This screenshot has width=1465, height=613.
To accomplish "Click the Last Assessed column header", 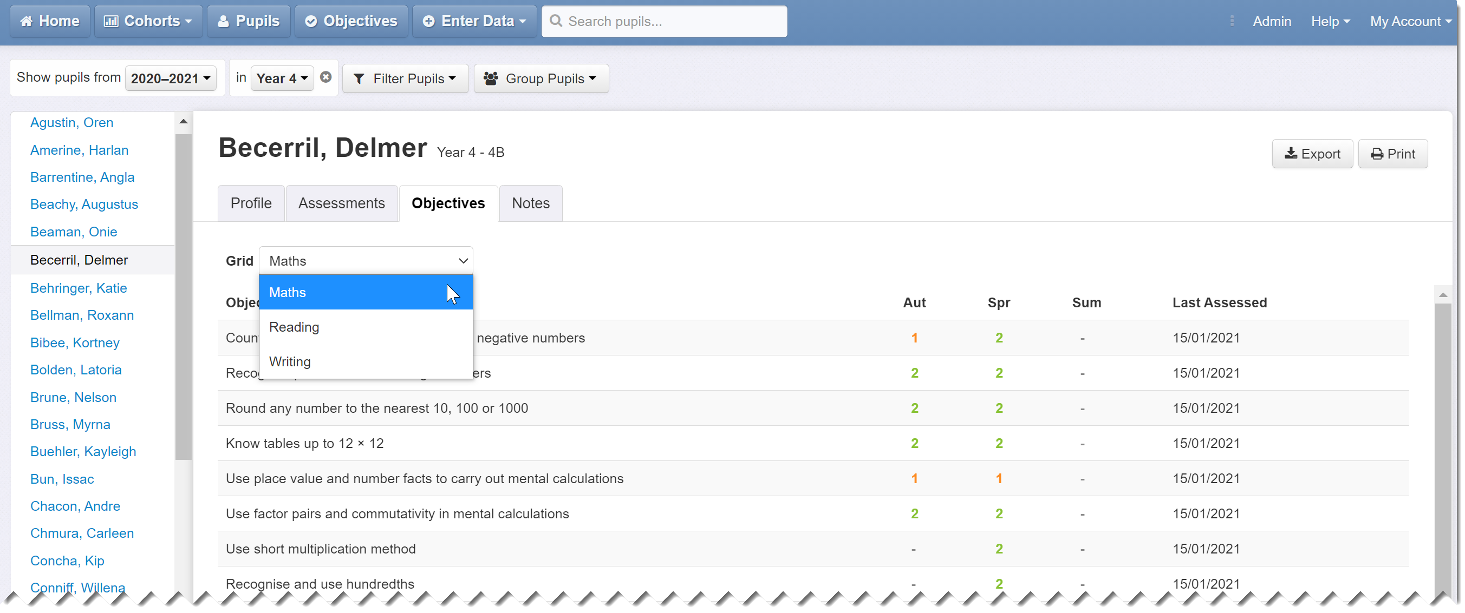I will pos(1219,303).
